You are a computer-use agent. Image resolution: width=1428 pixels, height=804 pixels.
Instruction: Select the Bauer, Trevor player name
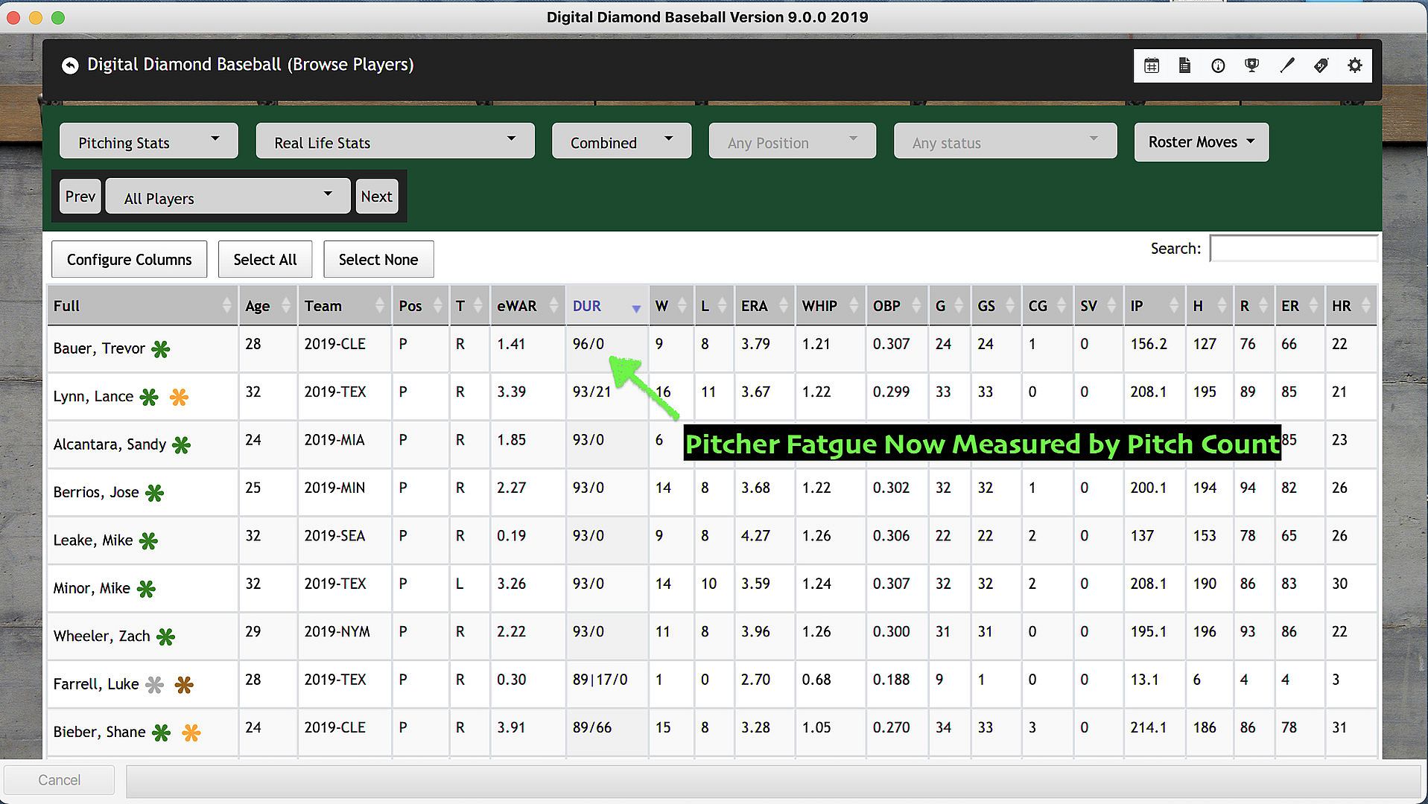[99, 348]
